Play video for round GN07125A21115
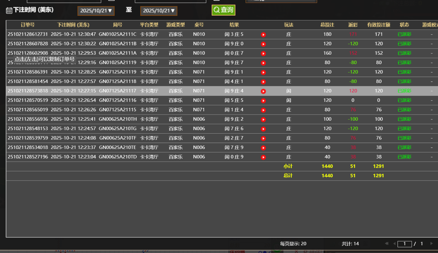The image size is (438, 253). (x=263, y=110)
